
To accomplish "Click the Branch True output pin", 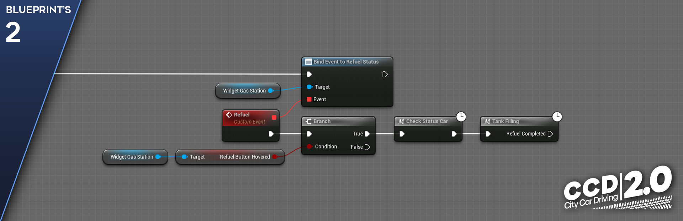I will pos(367,134).
